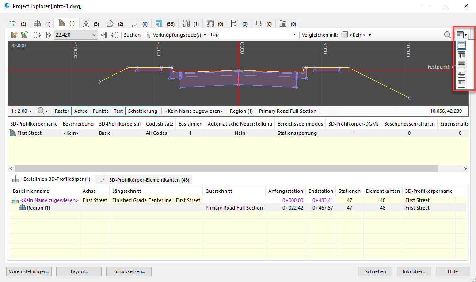Select the fifth layout option in the dropdown
The height and width of the screenshot is (282, 476).
tap(461, 84)
